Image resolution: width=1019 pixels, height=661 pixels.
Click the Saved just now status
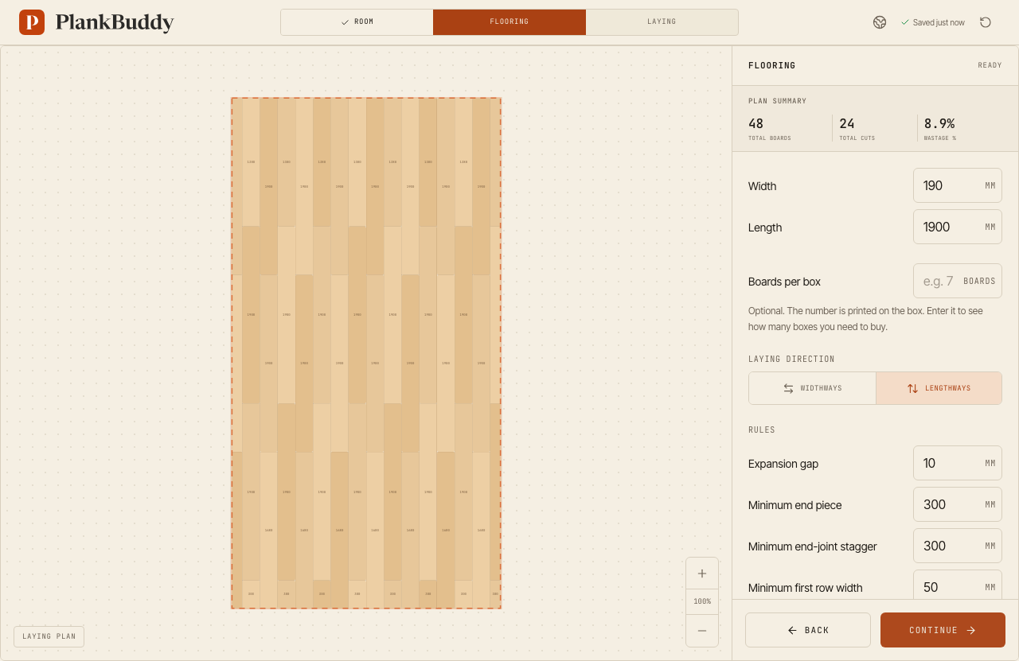pos(933,22)
